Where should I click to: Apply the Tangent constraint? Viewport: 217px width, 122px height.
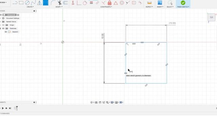85,3
